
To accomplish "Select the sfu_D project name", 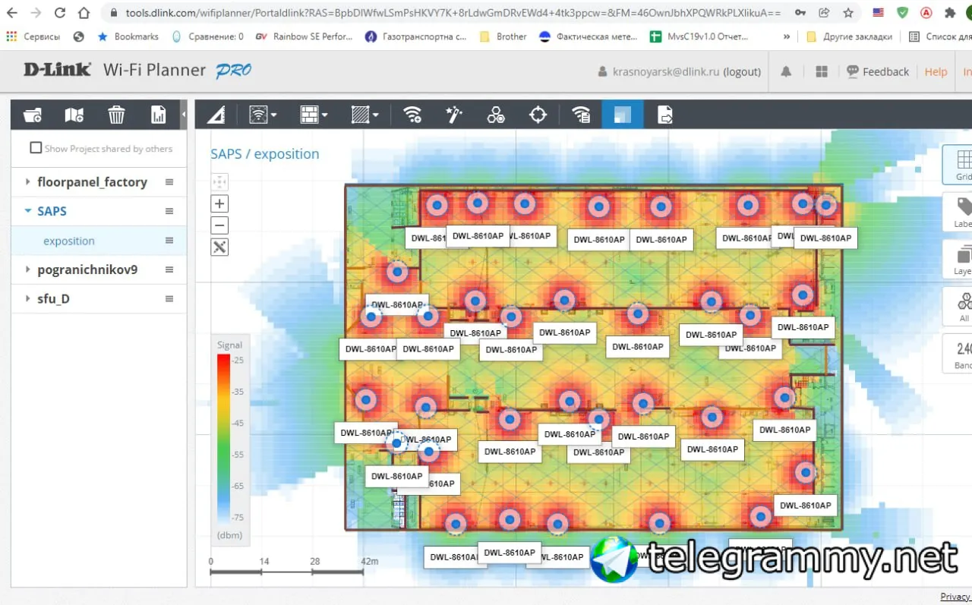I will pos(53,298).
